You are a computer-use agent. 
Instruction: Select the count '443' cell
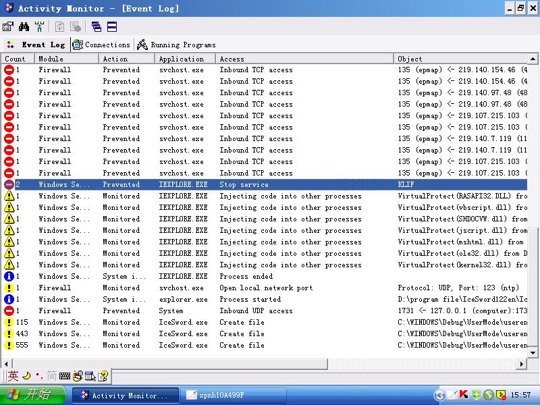[x=22, y=333]
